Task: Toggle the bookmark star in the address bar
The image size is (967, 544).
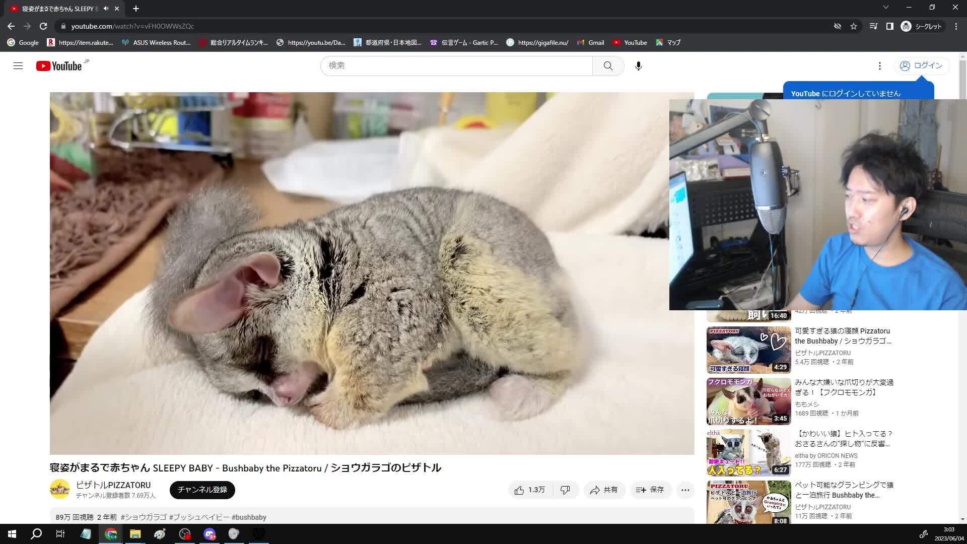Action: tap(854, 26)
